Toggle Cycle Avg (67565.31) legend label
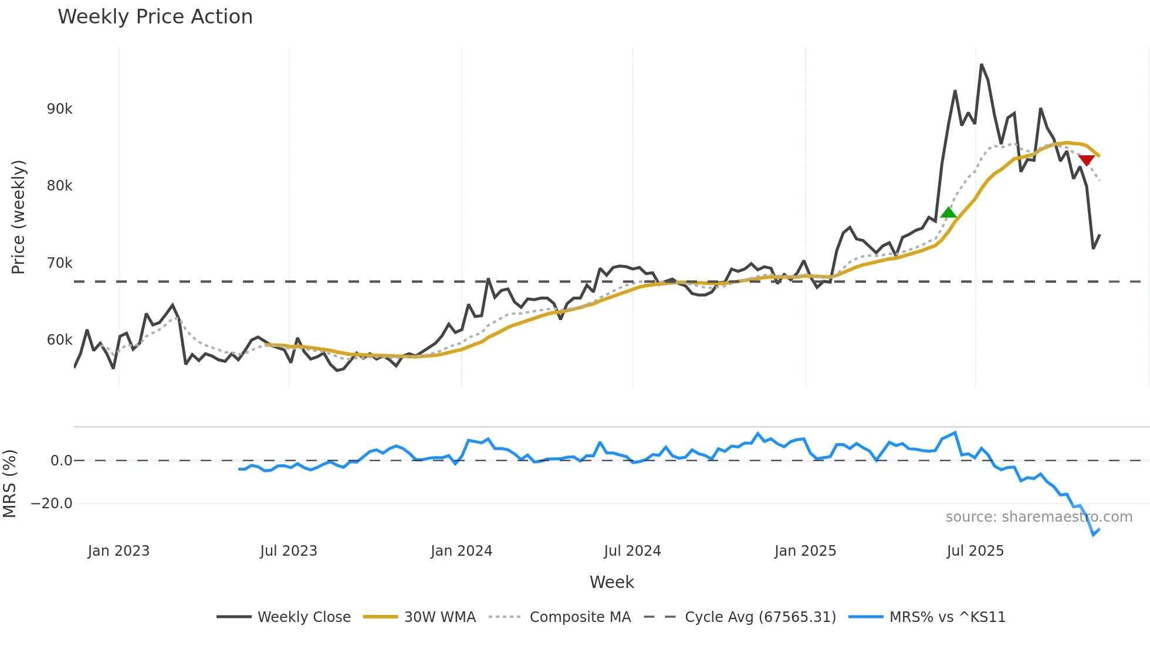 pos(760,617)
